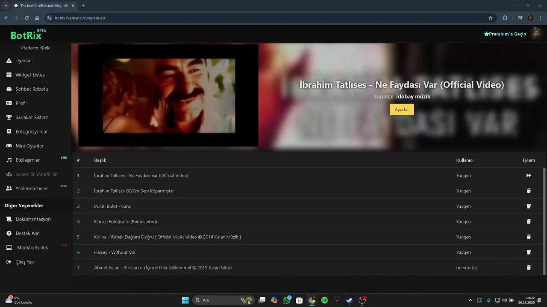Expand hidden system tray icons
547x307 pixels.
pyautogui.click(x=471, y=300)
